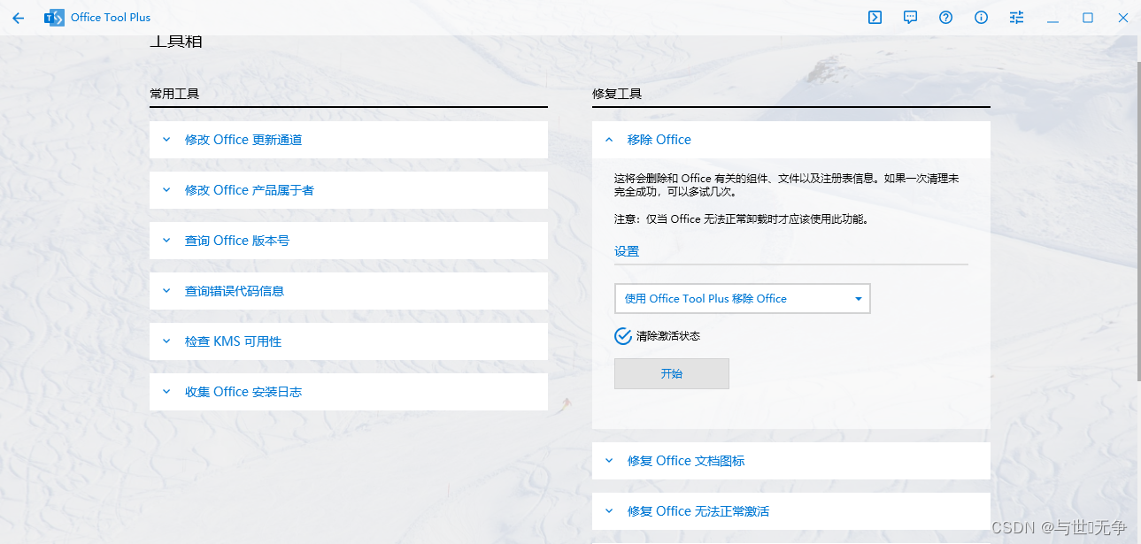Maximize the Office Tool Plus window
This screenshot has width=1141, height=544.
click(x=1088, y=18)
